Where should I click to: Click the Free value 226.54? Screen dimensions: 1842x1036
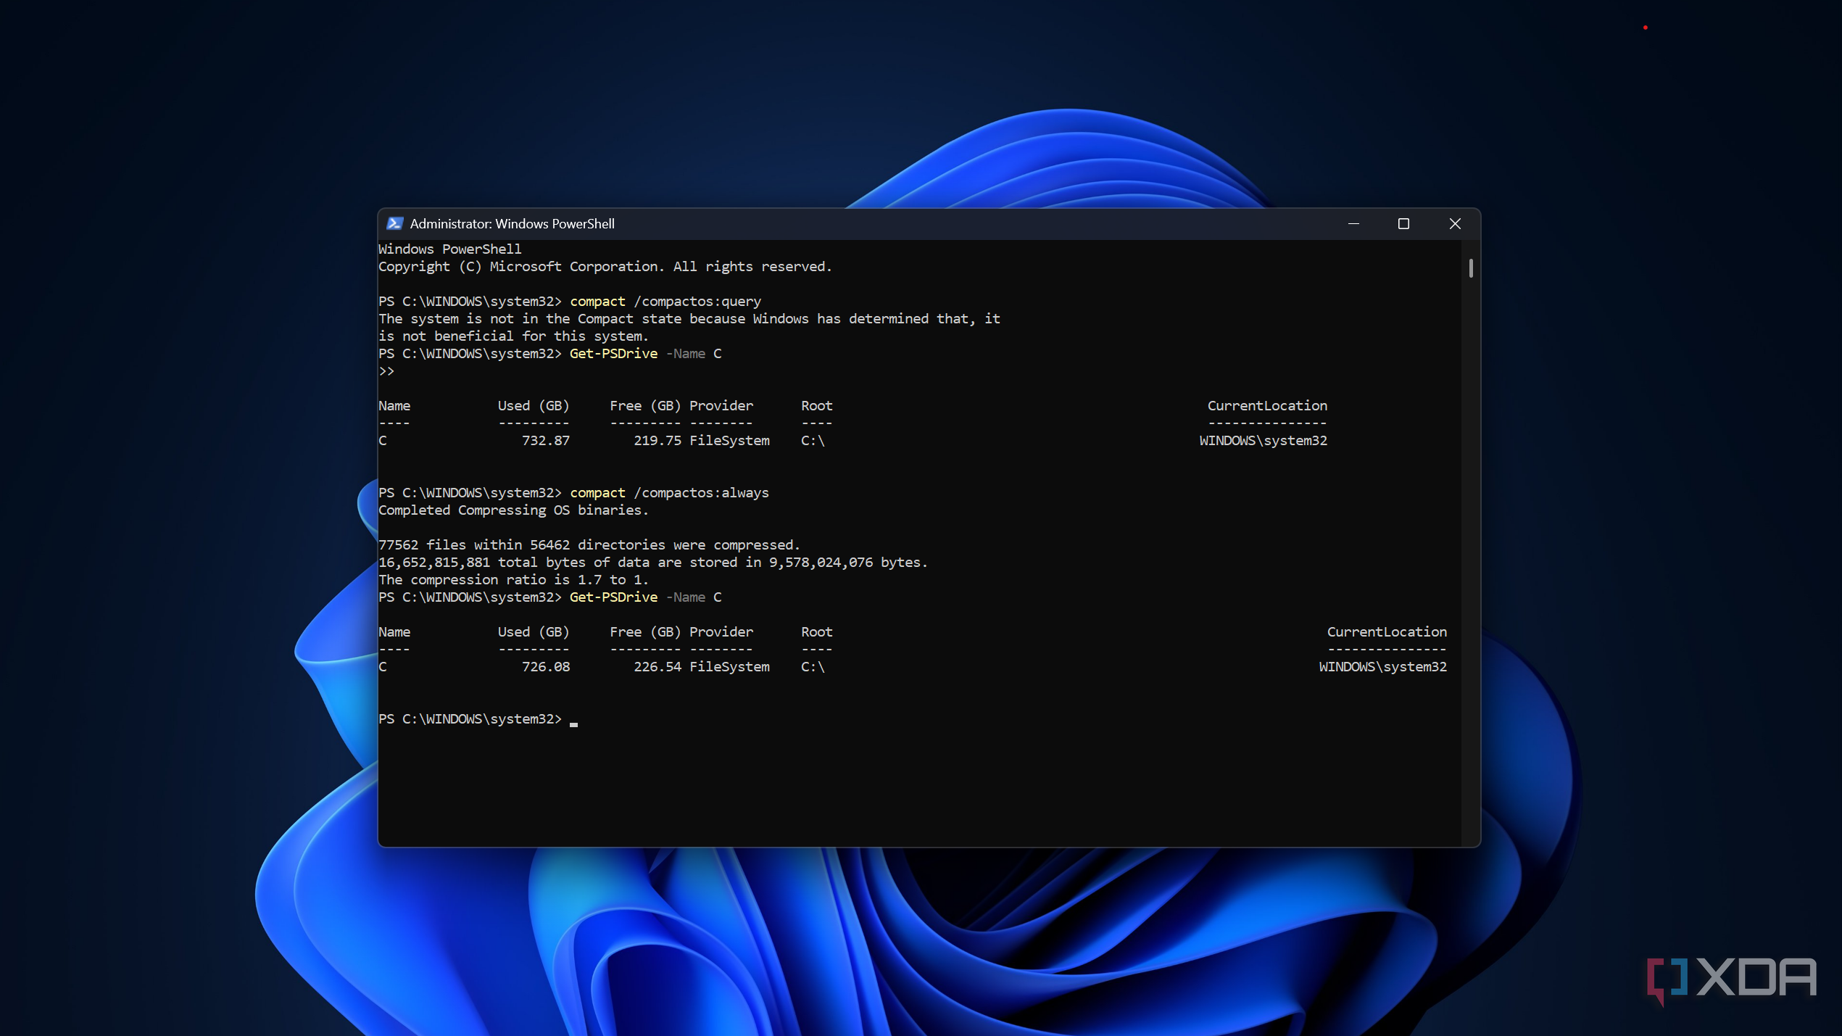(657, 666)
